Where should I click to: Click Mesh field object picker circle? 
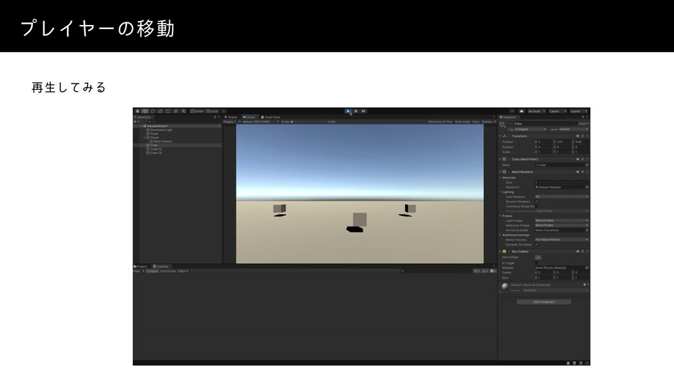click(x=587, y=165)
